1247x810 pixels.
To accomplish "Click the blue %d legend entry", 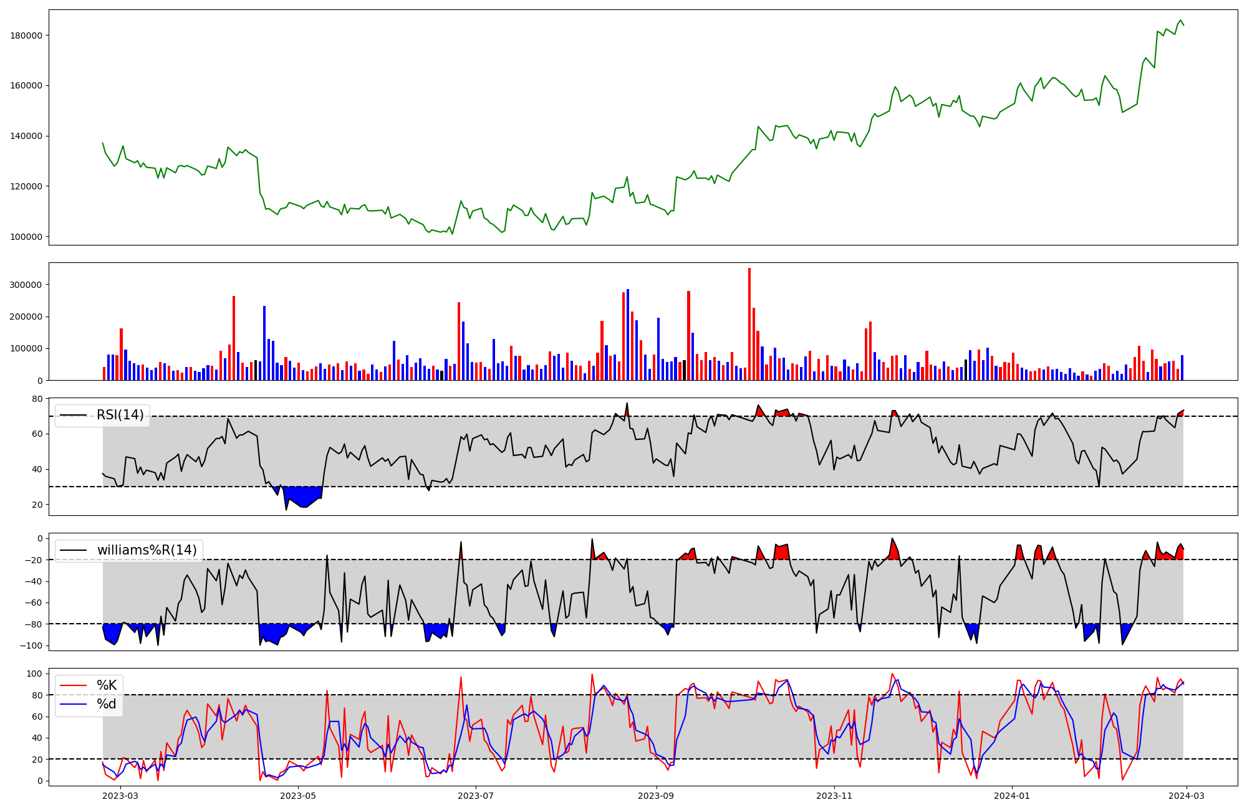I will pyautogui.click(x=107, y=705).
